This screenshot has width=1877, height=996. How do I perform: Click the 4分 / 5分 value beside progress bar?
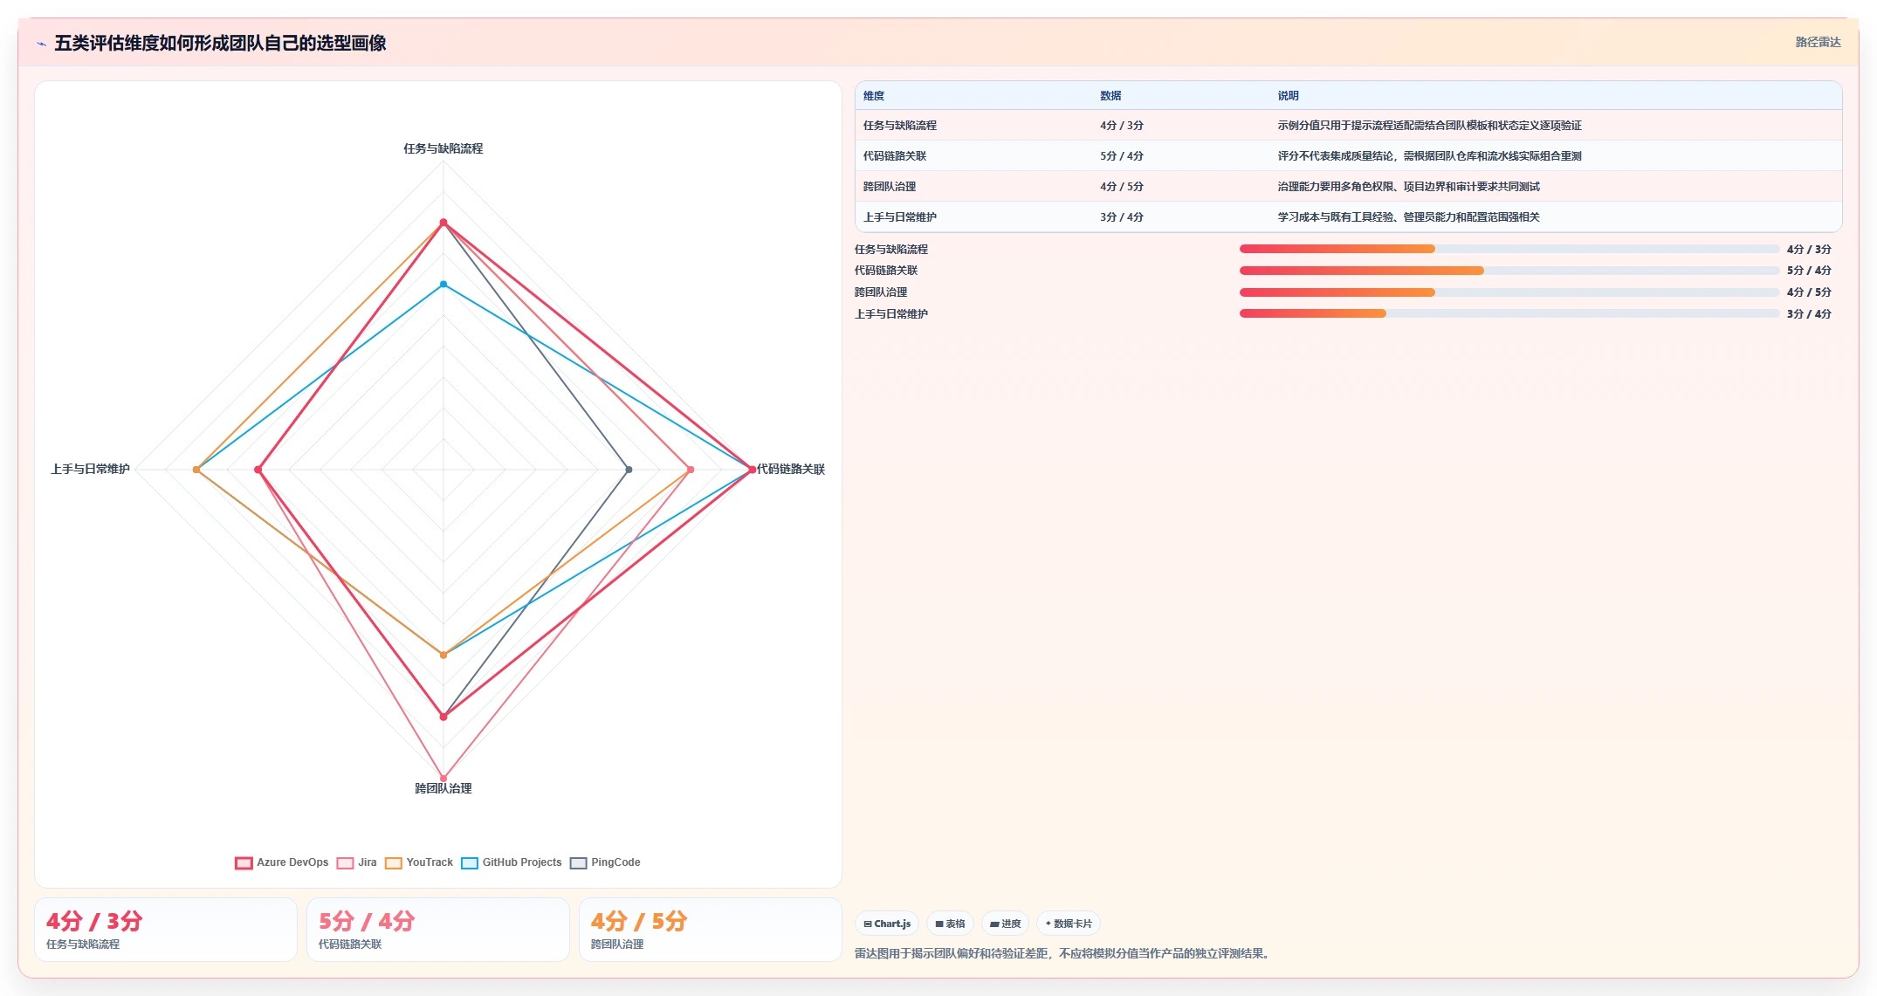pyautogui.click(x=1809, y=292)
